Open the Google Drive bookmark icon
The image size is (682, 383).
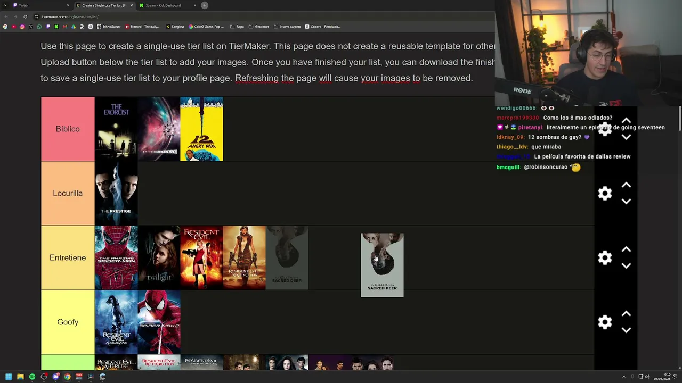[74, 27]
